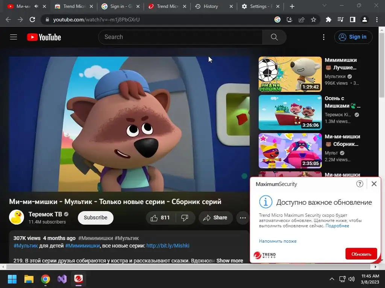The height and width of the screenshot is (288, 385).
Task: Open Trend Micro from taskbar
Action: [x=79, y=279]
